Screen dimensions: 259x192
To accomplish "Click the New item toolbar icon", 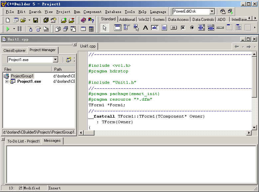I will [x=8, y=20].
